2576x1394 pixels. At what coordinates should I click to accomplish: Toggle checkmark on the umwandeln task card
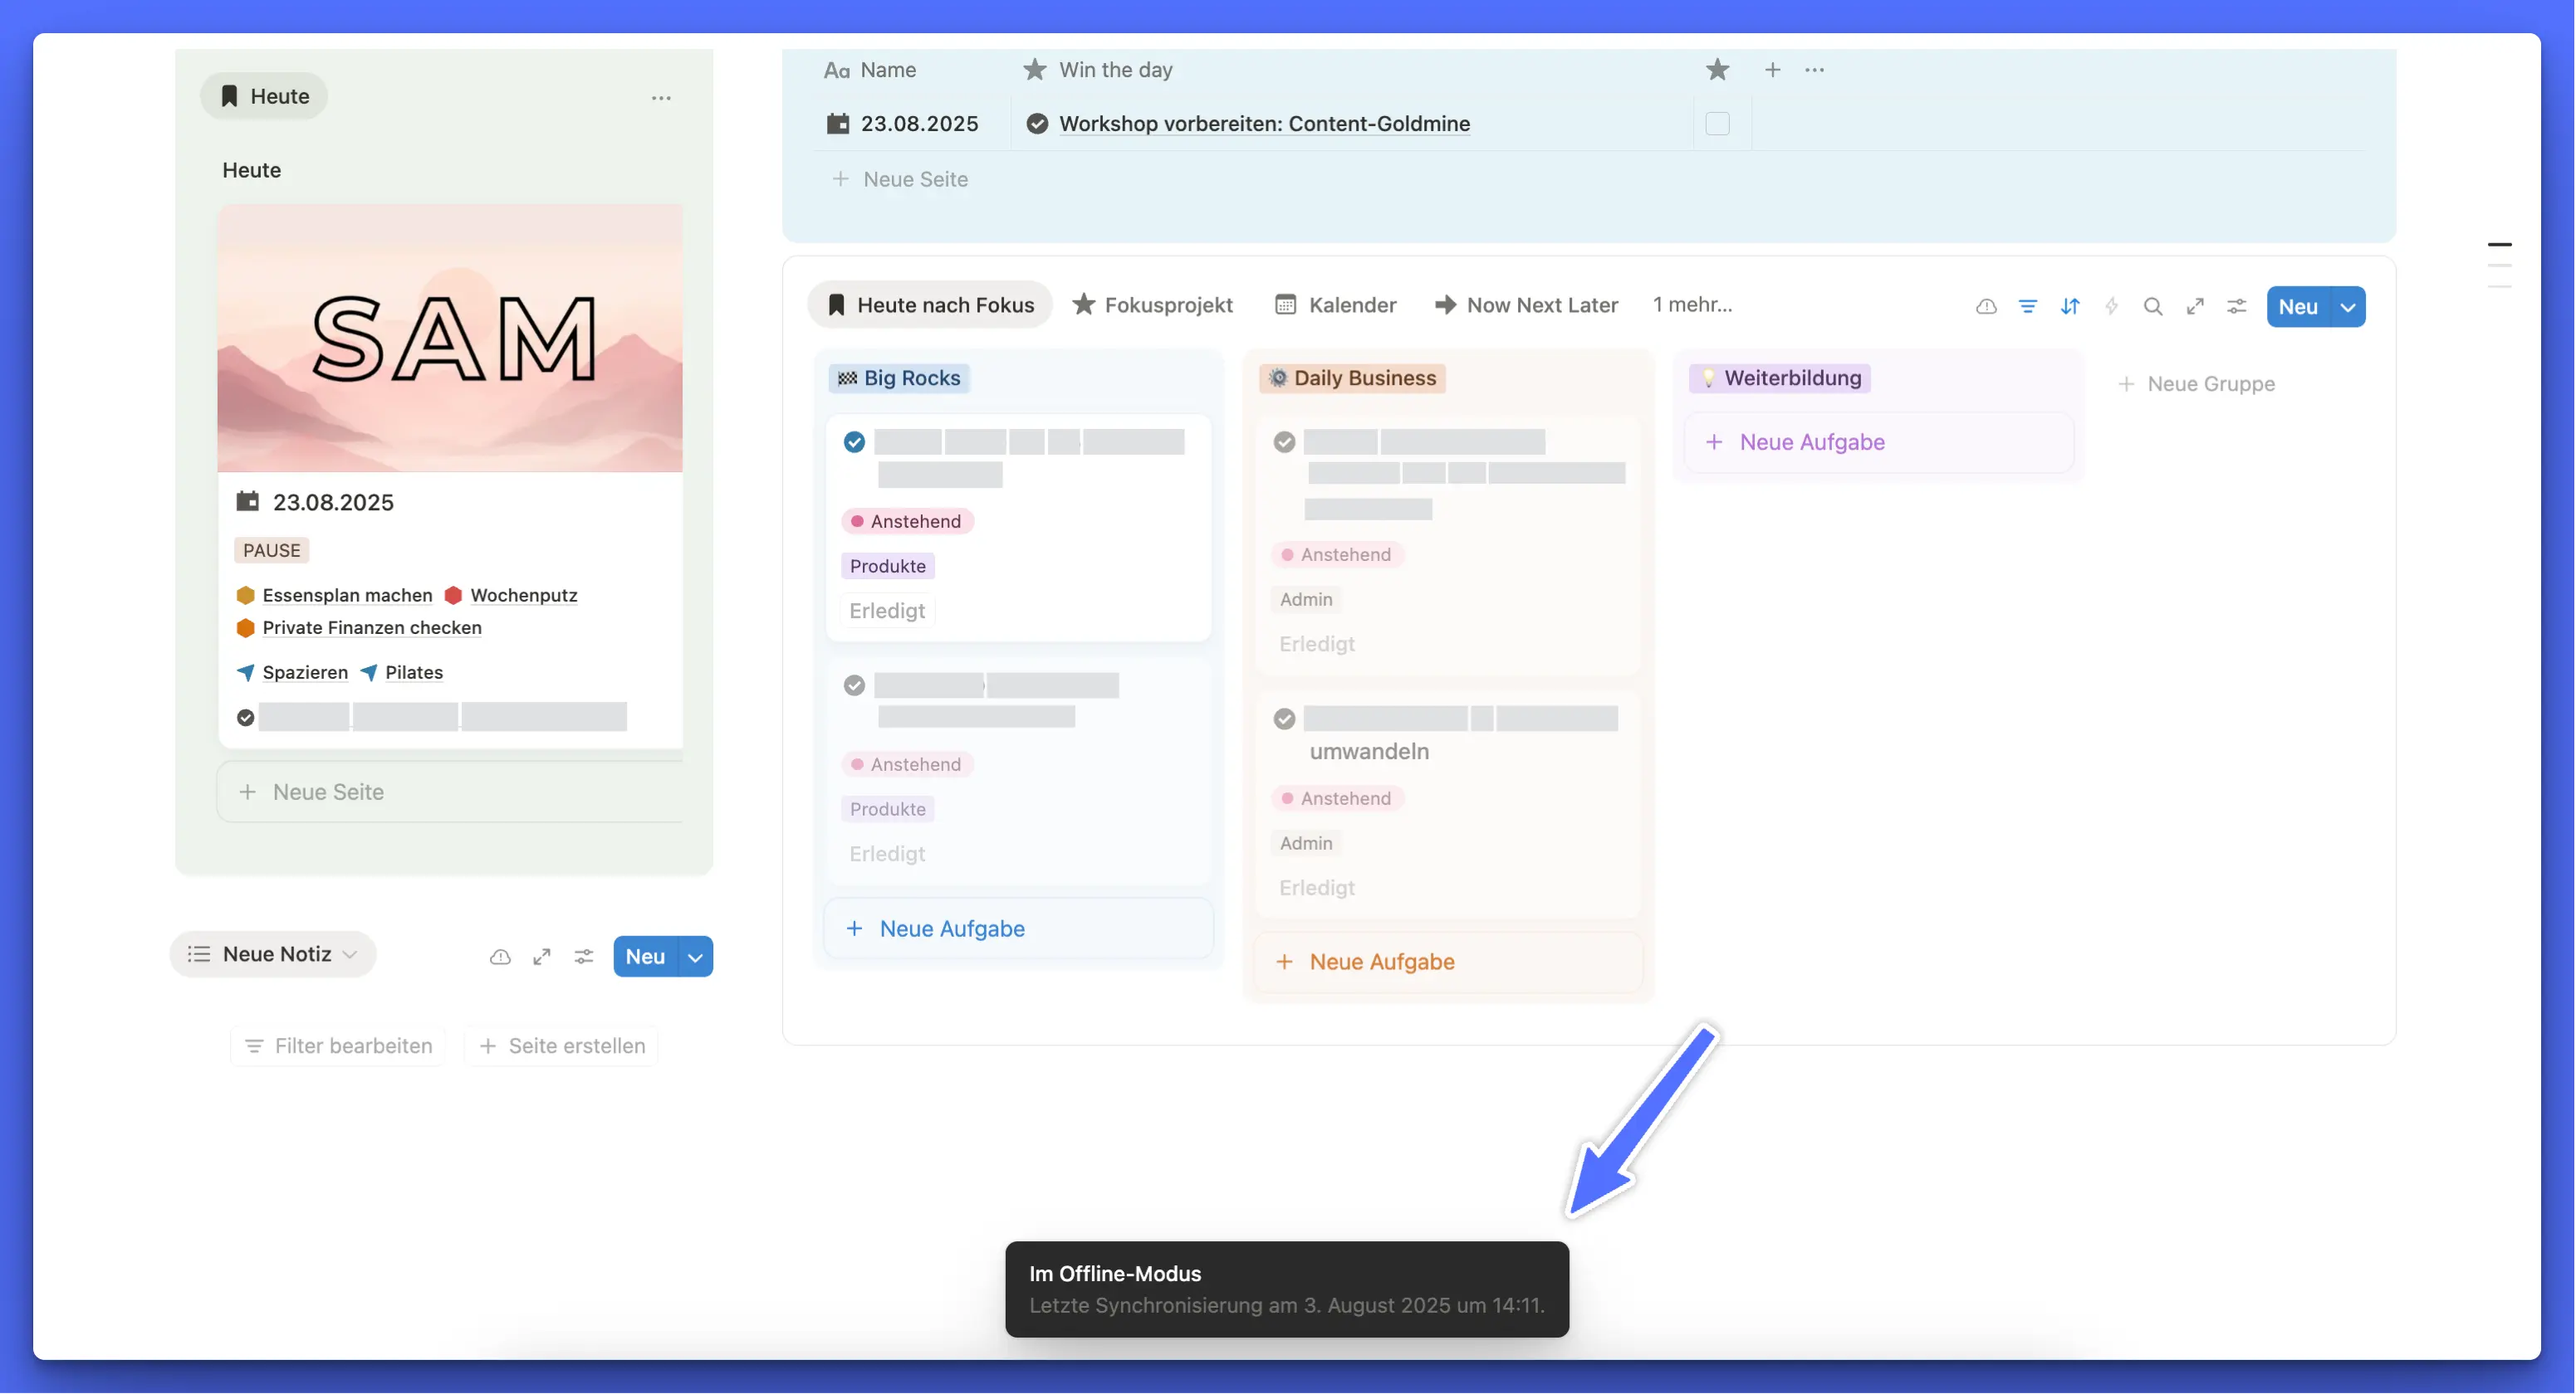[1284, 719]
